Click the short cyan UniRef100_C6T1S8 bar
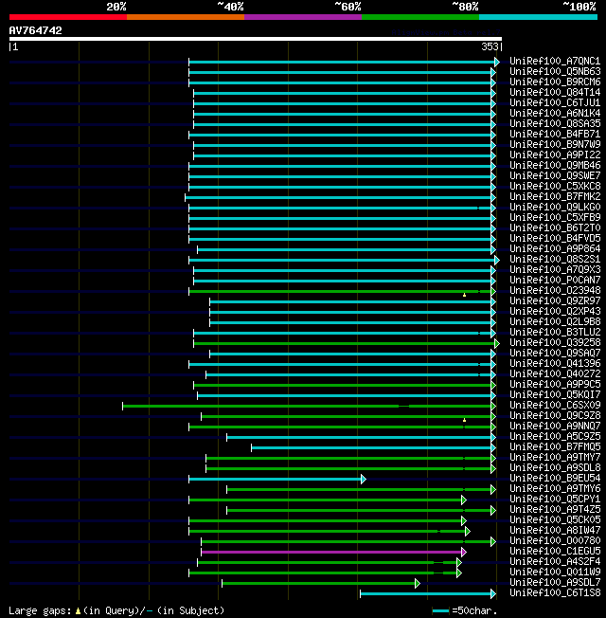The width and height of the screenshot is (606, 618). click(x=426, y=594)
